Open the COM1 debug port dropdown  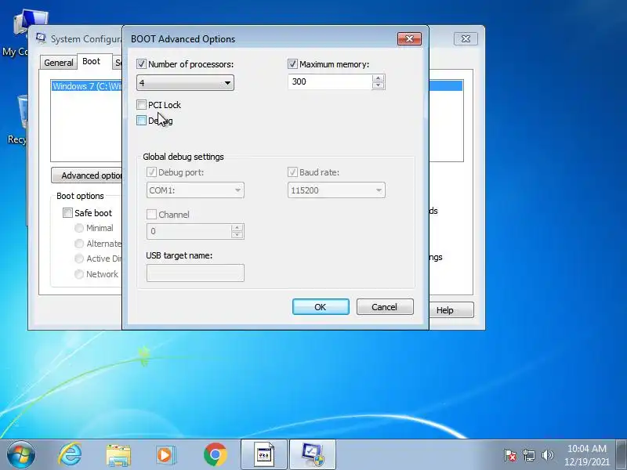tap(195, 190)
